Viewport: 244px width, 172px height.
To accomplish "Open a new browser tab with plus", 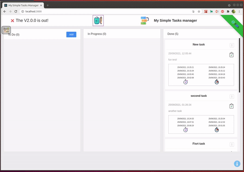I will coord(48,5).
